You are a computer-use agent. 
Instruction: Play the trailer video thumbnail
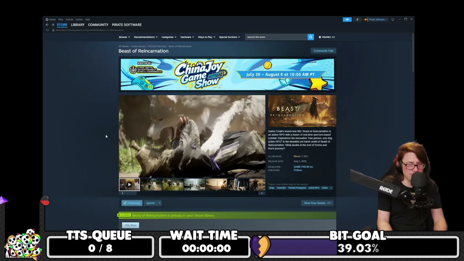(129, 185)
